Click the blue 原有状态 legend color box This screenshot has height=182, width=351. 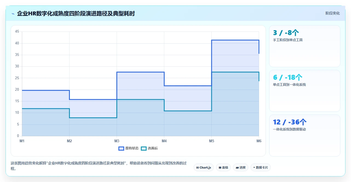coord(121,148)
